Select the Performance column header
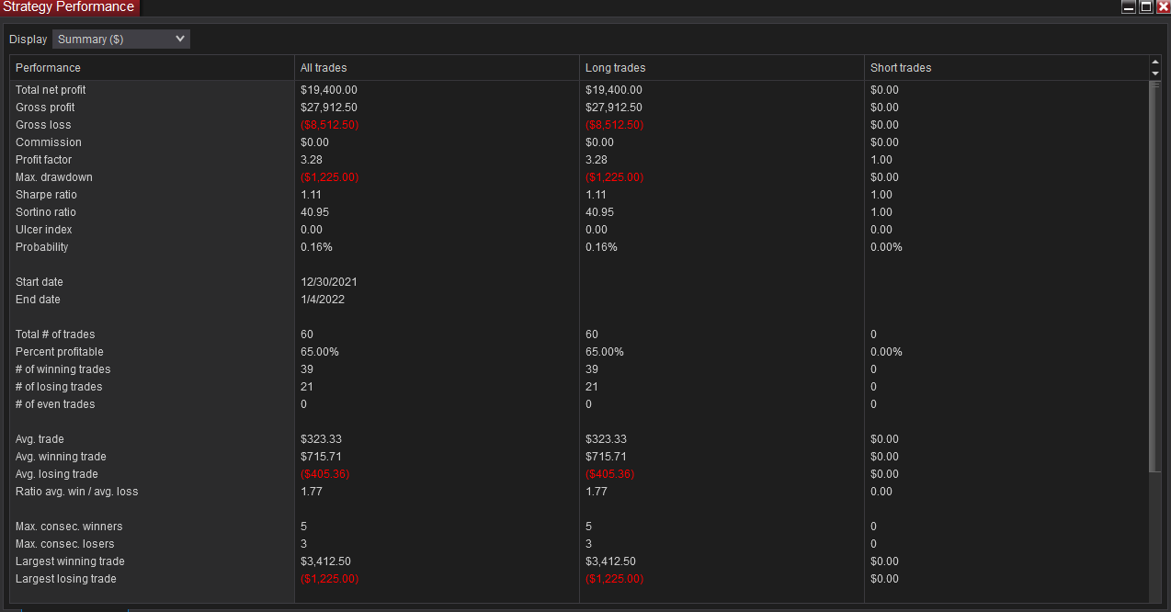Viewport: 1171px width, 612px height. pyautogui.click(x=48, y=68)
